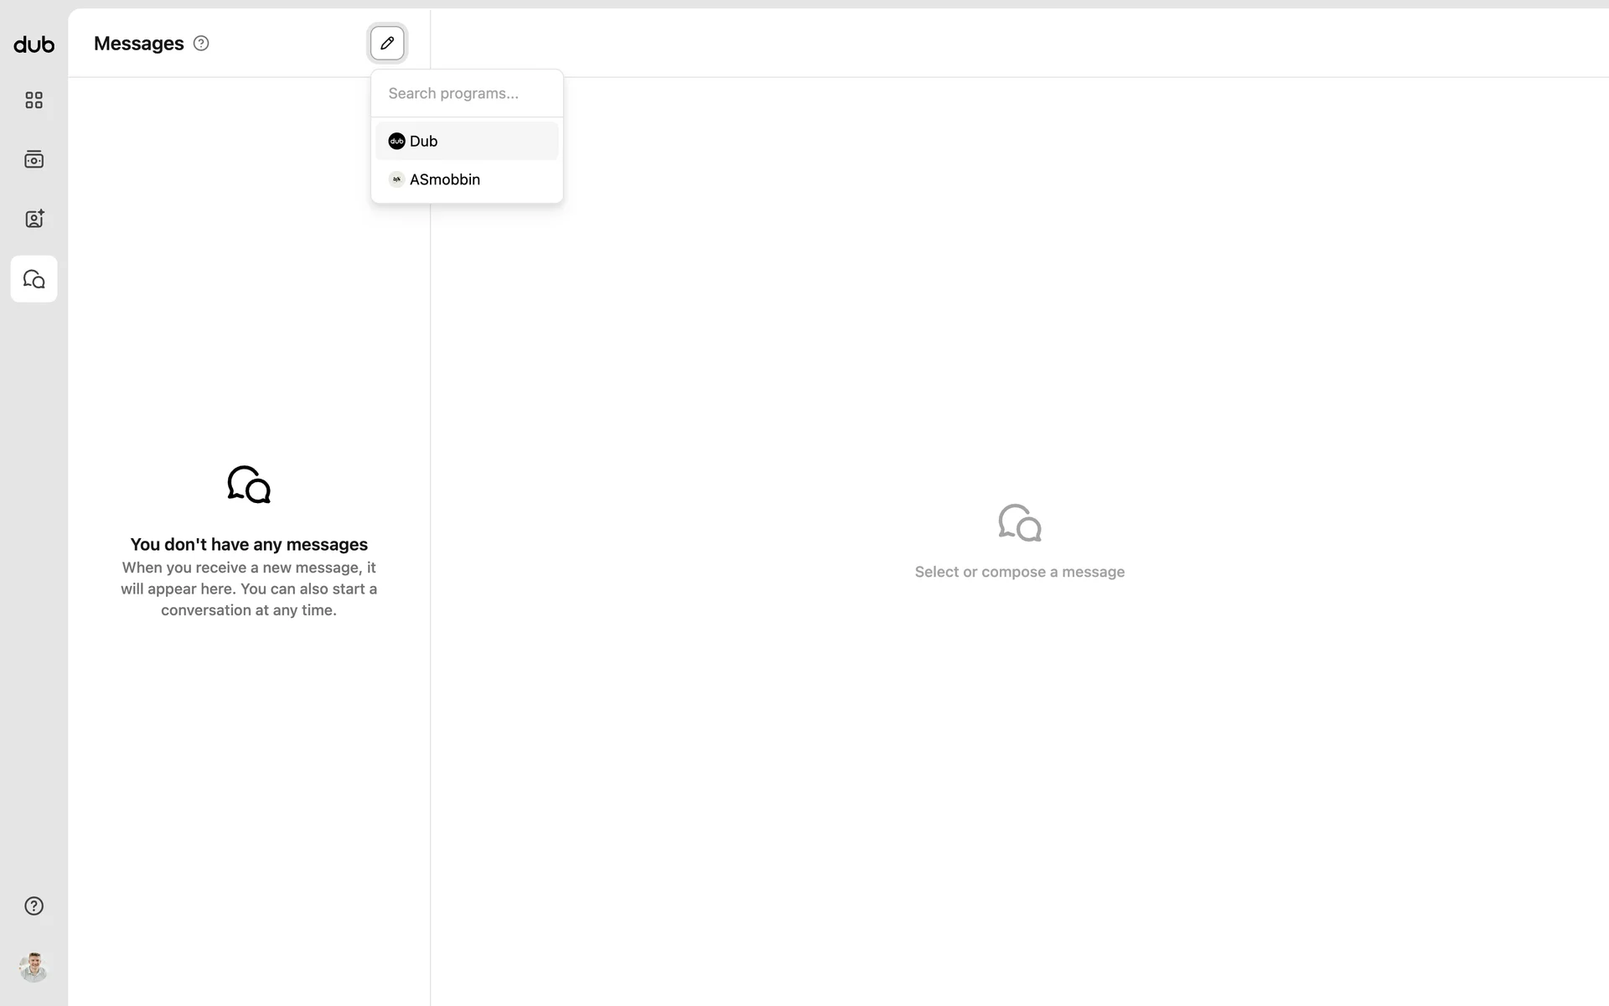The width and height of the screenshot is (1609, 1006).
Task: Open the profile sparkle icon in sidebar
Action: (x=34, y=219)
